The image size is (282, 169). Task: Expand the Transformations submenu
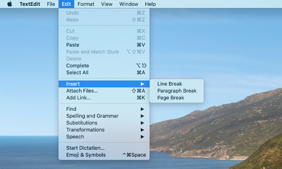[104, 130]
